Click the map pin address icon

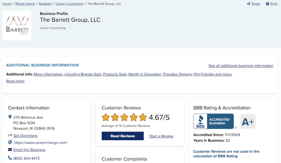coord(10,117)
